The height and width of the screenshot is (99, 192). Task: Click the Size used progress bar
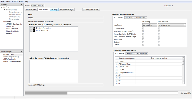101,93
